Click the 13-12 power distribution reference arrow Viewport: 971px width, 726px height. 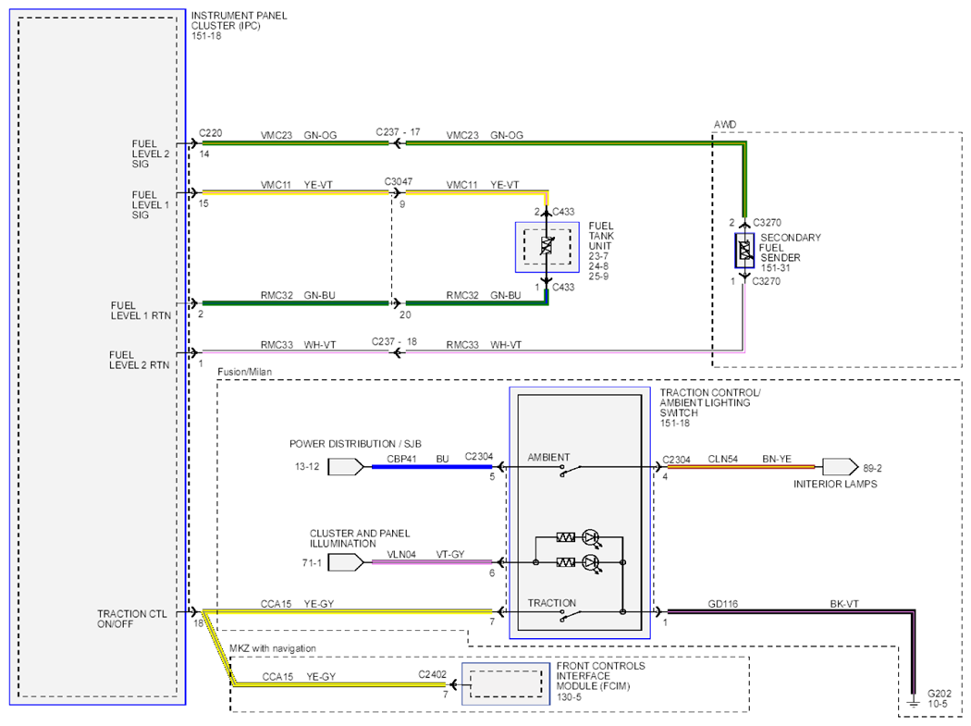345,466
